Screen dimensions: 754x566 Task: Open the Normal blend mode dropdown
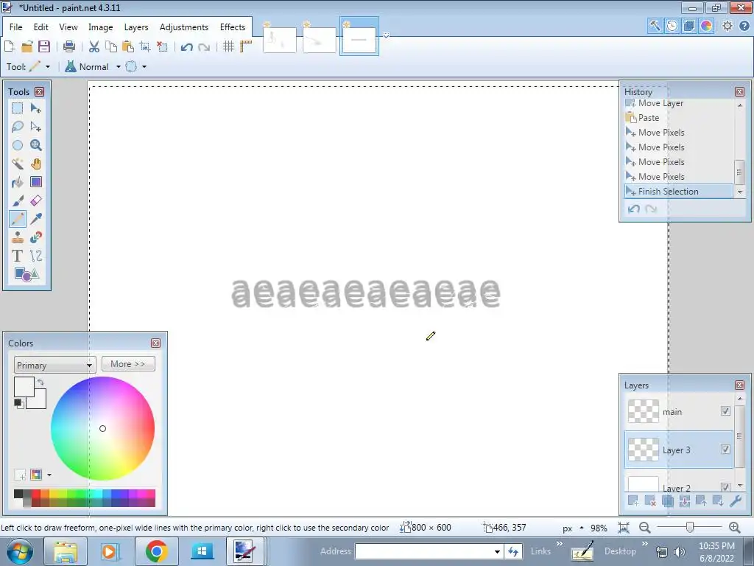(119, 67)
